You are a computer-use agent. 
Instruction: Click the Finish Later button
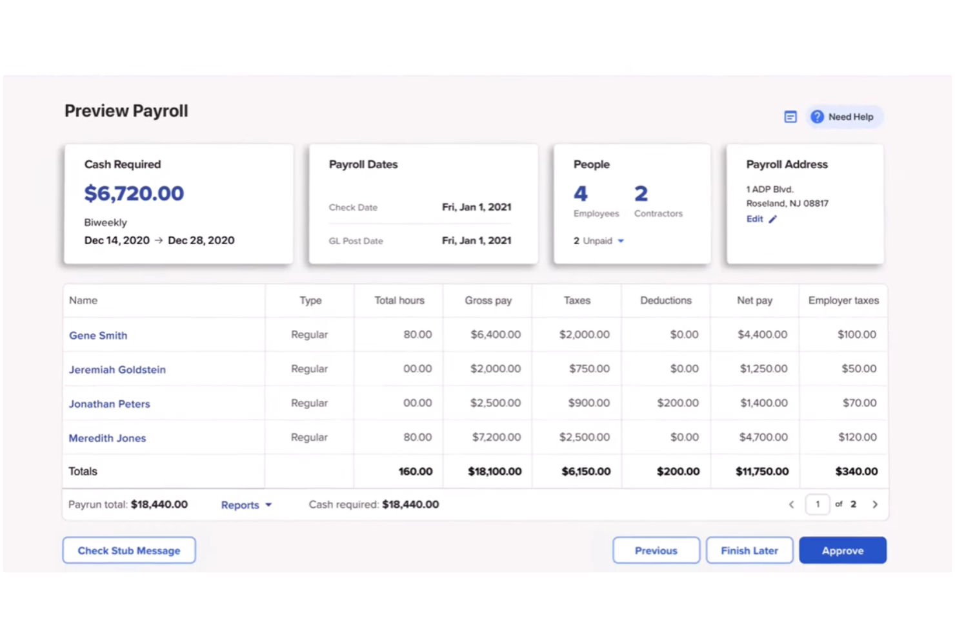[749, 550]
